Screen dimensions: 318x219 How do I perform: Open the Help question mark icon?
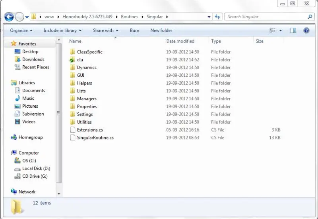306,30
